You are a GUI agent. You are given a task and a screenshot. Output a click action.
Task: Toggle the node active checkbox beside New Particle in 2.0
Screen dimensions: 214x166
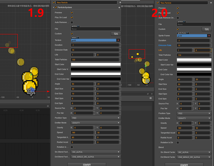tap(158, 3)
